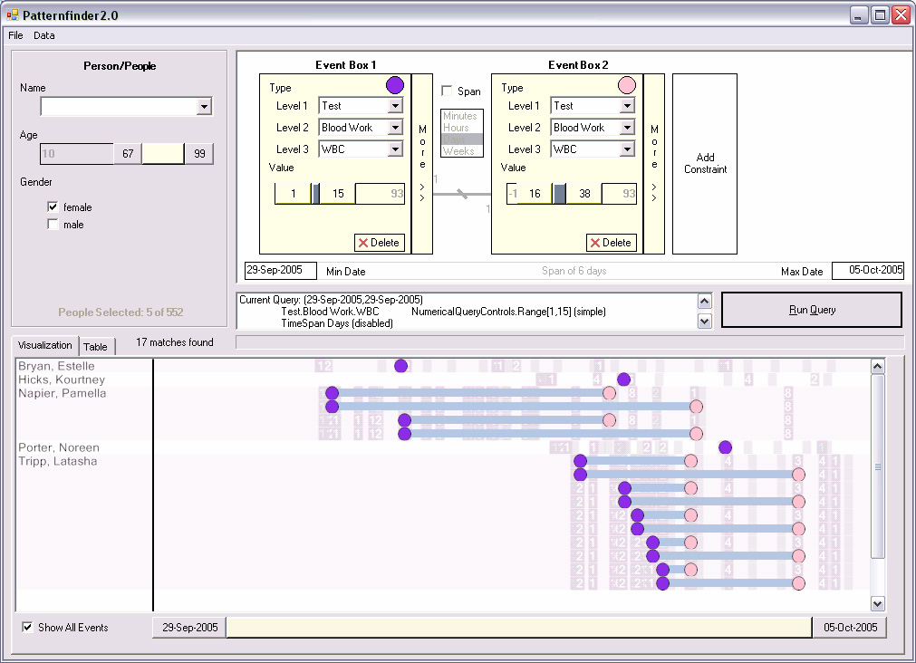Viewport: 916px width, 663px height.
Task: Click the Age value 99 box
Action: [199, 154]
